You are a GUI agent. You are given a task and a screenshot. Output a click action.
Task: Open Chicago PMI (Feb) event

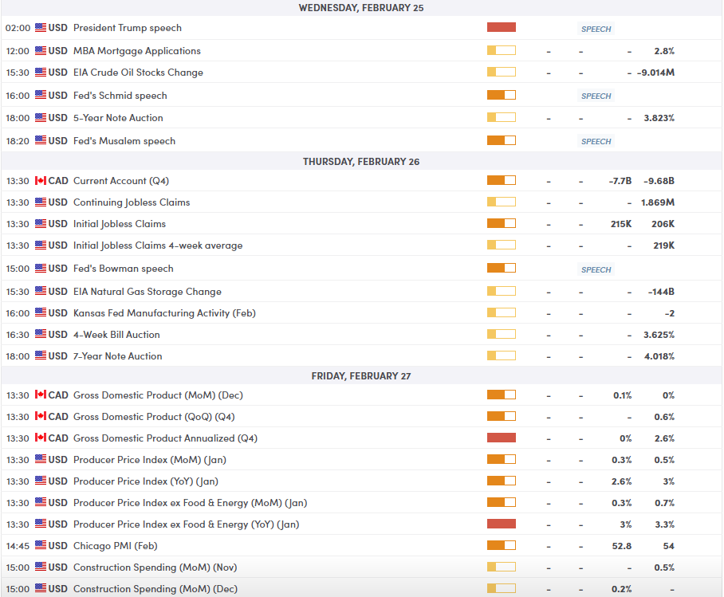point(116,546)
